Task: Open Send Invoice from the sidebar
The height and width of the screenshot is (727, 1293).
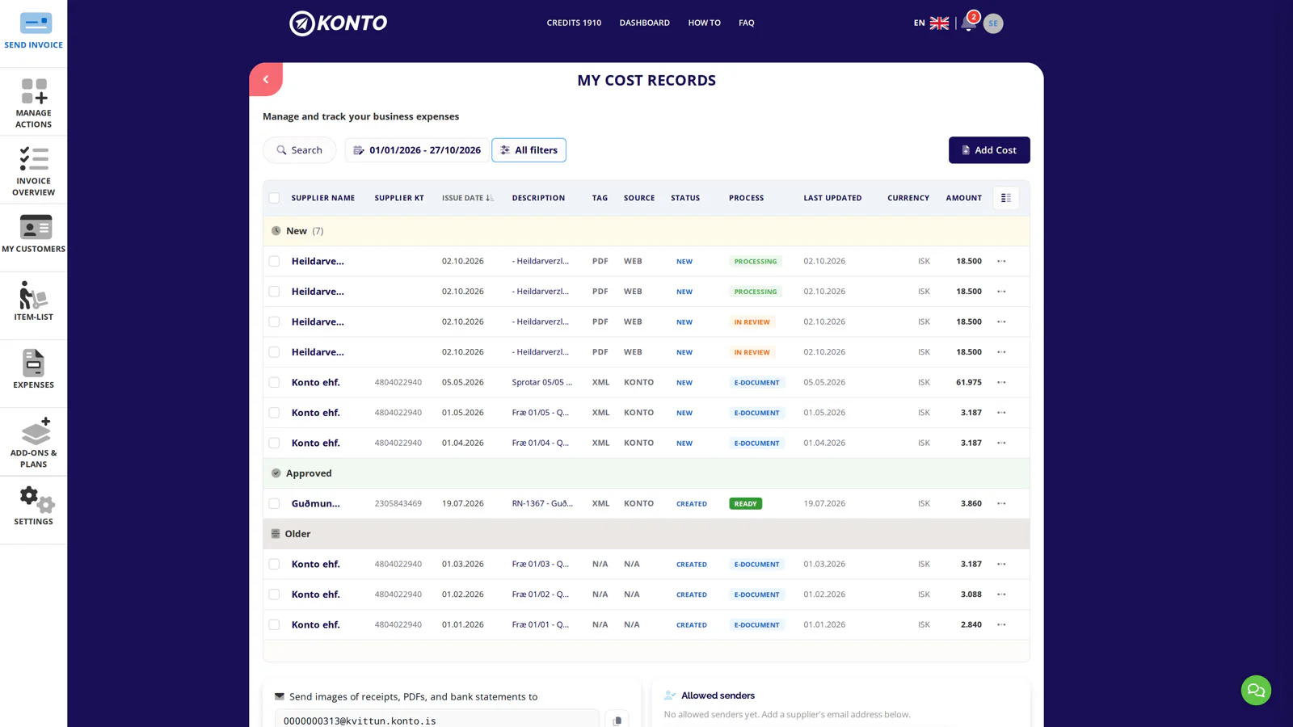Action: (33, 32)
